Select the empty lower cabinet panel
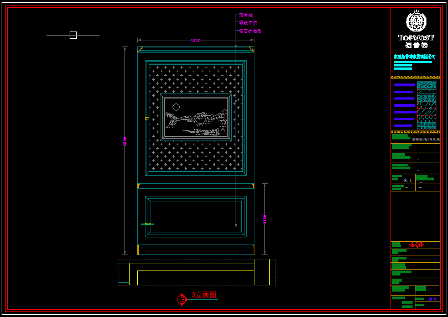448x317 pixels. click(x=196, y=216)
